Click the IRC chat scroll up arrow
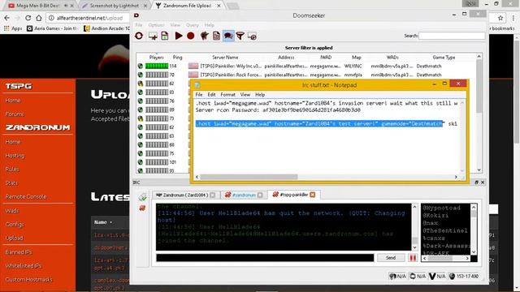The height and width of the screenshot is (292, 520). (414, 207)
